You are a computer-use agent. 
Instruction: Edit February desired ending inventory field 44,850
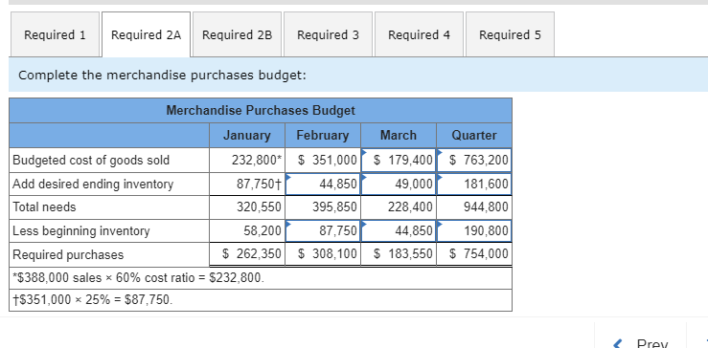[323, 184]
